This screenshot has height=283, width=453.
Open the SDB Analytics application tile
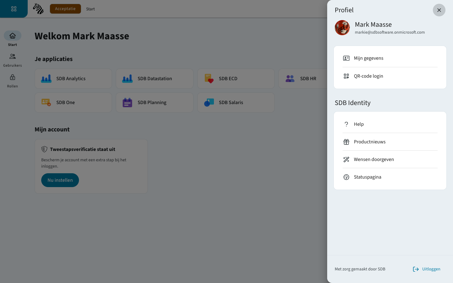click(73, 79)
